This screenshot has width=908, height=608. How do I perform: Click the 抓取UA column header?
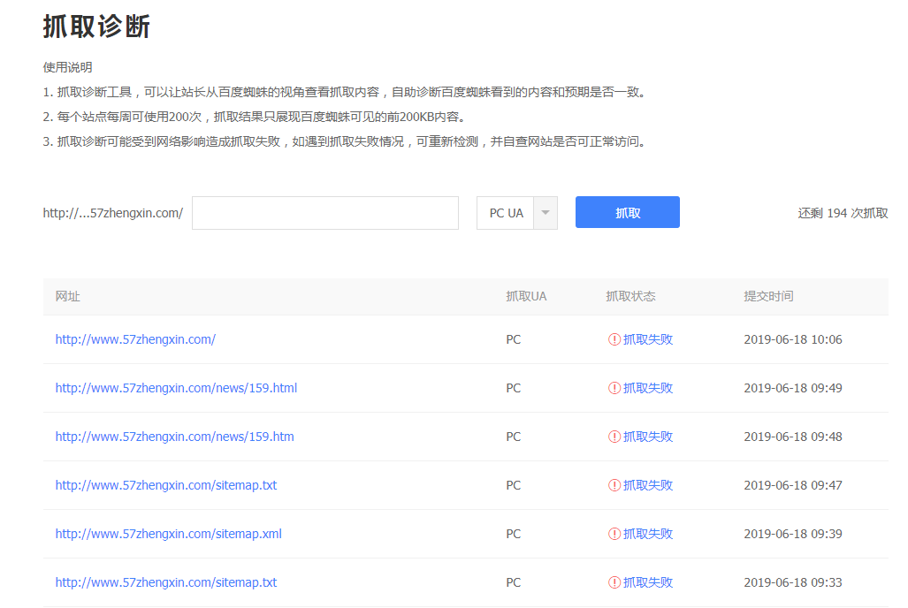pyautogui.click(x=526, y=296)
